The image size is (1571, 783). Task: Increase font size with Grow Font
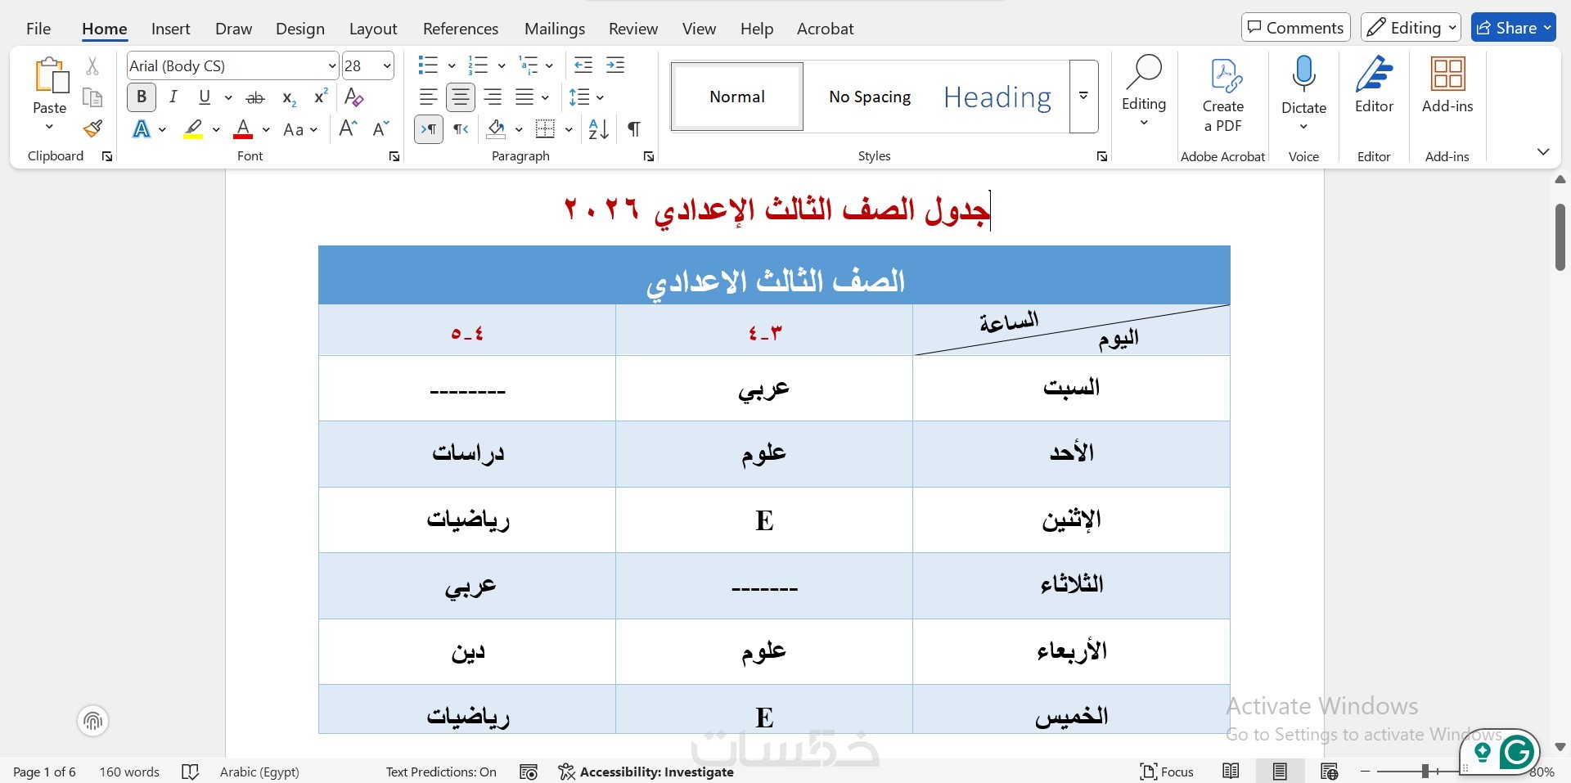[348, 128]
